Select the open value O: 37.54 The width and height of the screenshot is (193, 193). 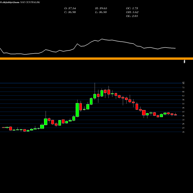(70, 8)
